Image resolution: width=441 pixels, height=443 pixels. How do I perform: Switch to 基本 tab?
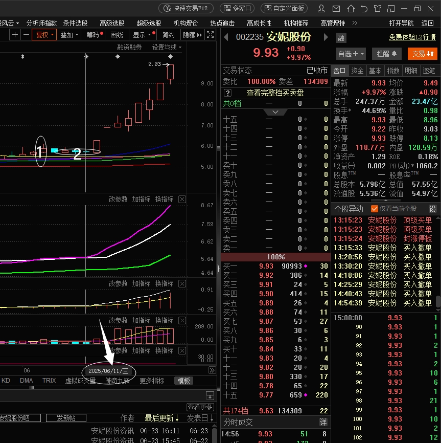tap(375, 71)
